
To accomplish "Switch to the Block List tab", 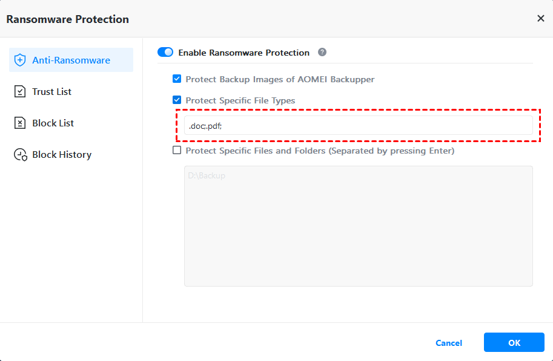I will (x=53, y=123).
